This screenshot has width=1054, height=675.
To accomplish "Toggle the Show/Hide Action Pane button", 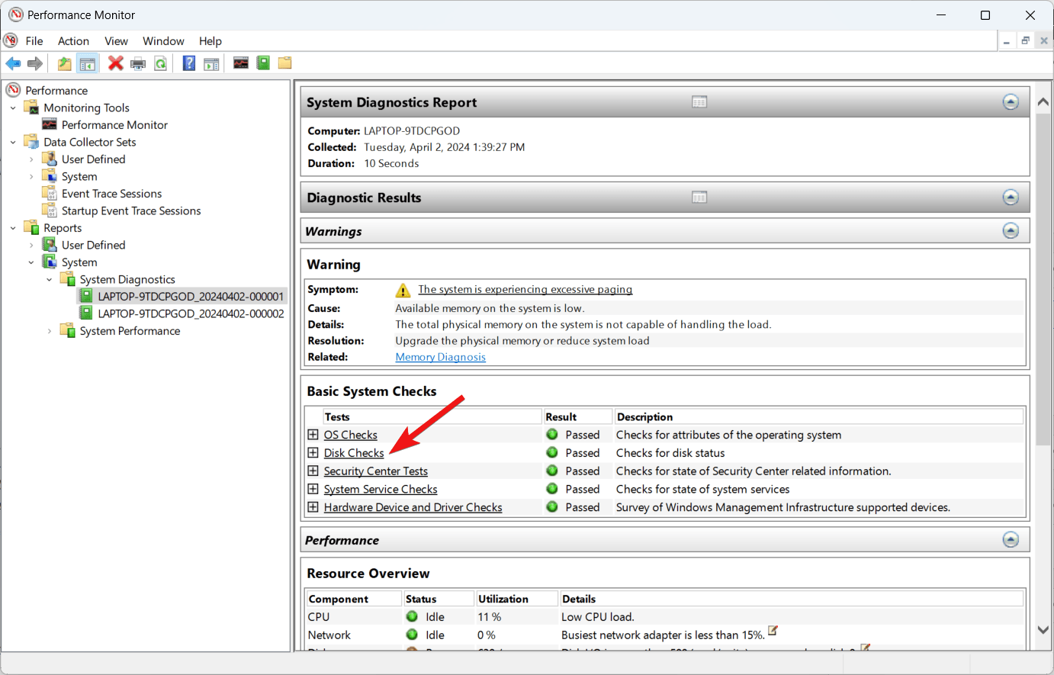I will [211, 63].
